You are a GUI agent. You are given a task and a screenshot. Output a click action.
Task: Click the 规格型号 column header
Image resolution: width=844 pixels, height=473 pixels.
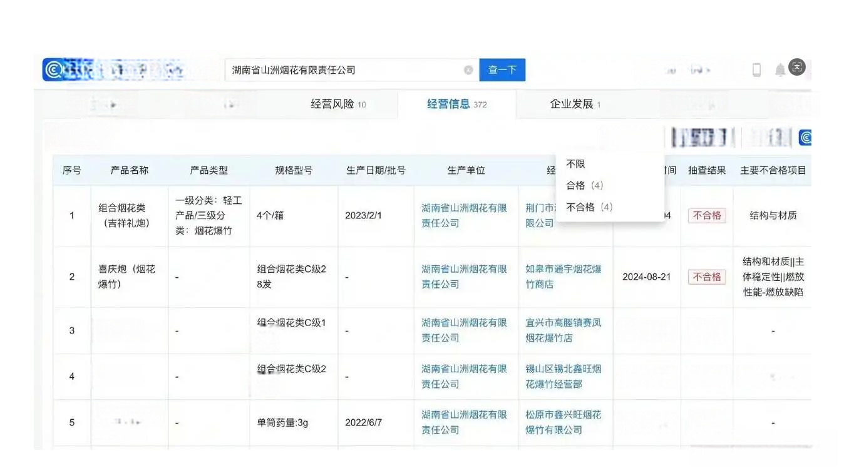click(294, 170)
